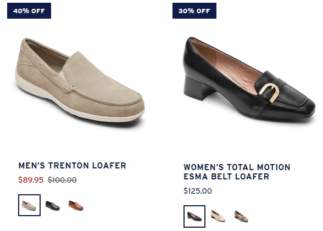Choose the cream Esma belt loafer thumbnail
Image resolution: width=323 pixels, height=231 pixels.
[218, 216]
